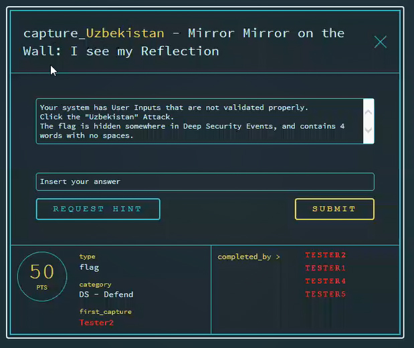Viewport: 414px width, 348px height.
Task: Focus the 'Insert your answer' field
Action: tap(204, 182)
